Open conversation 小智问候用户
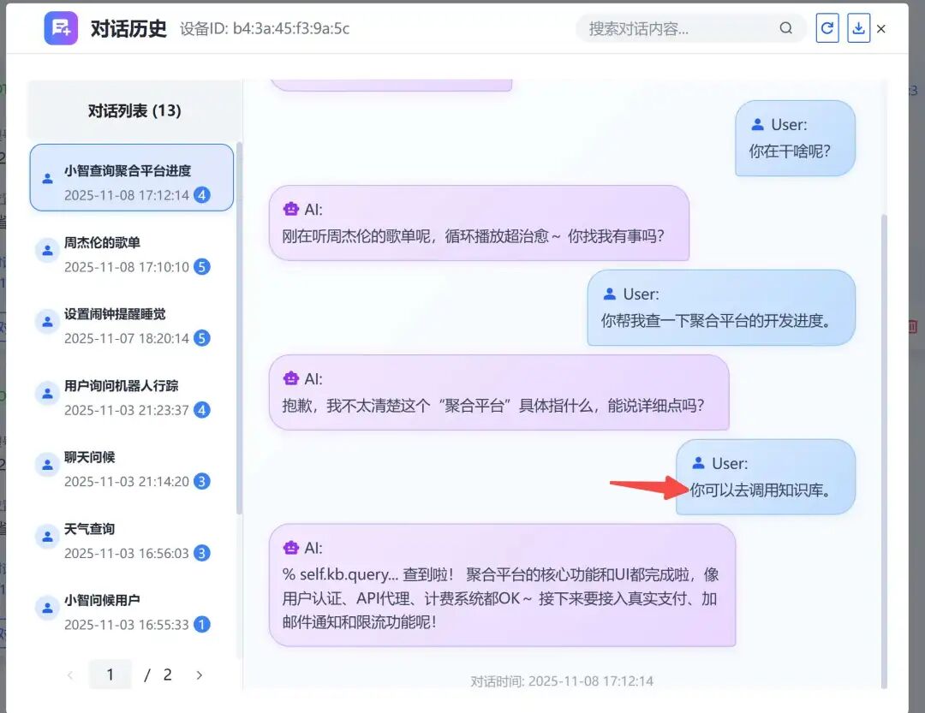This screenshot has height=713, width=925. pos(132,612)
